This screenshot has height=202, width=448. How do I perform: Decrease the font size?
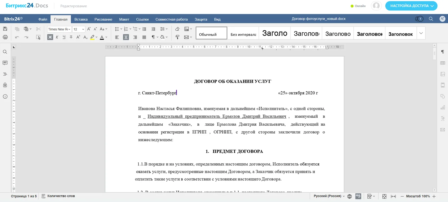(95, 29)
